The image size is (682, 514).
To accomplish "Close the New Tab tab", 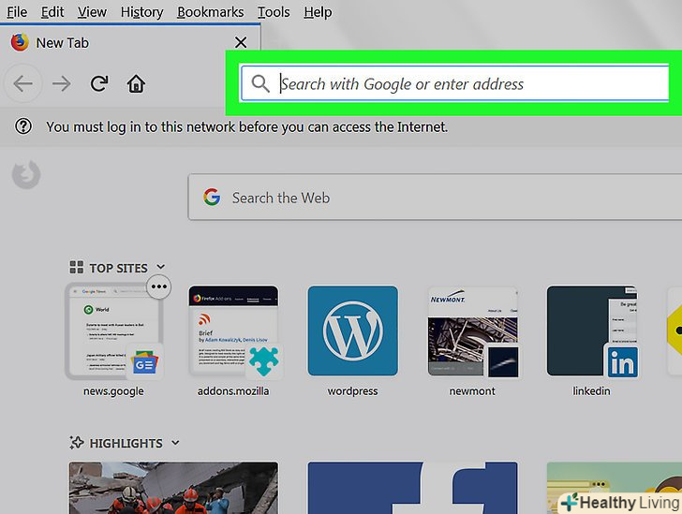I will coord(241,43).
